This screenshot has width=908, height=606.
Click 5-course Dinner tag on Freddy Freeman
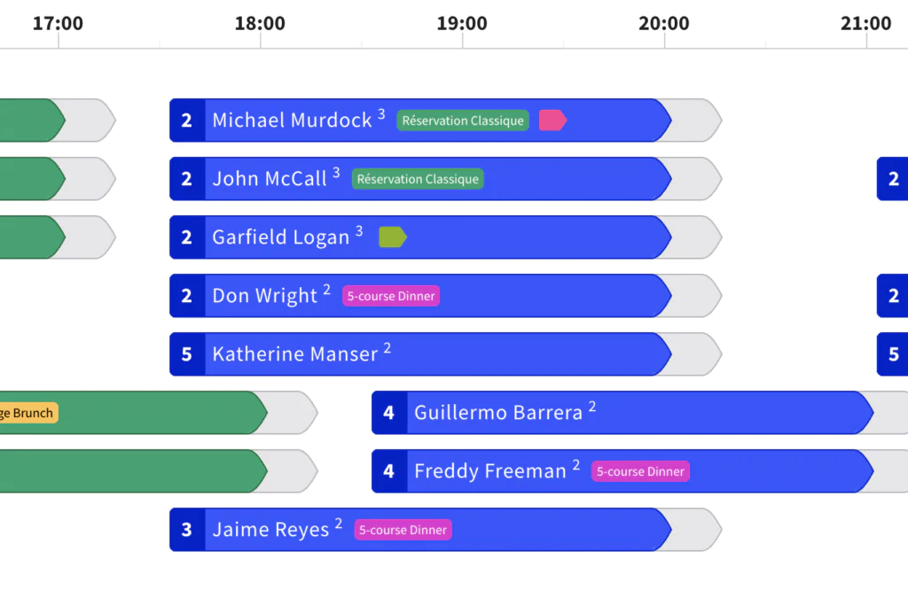point(640,471)
